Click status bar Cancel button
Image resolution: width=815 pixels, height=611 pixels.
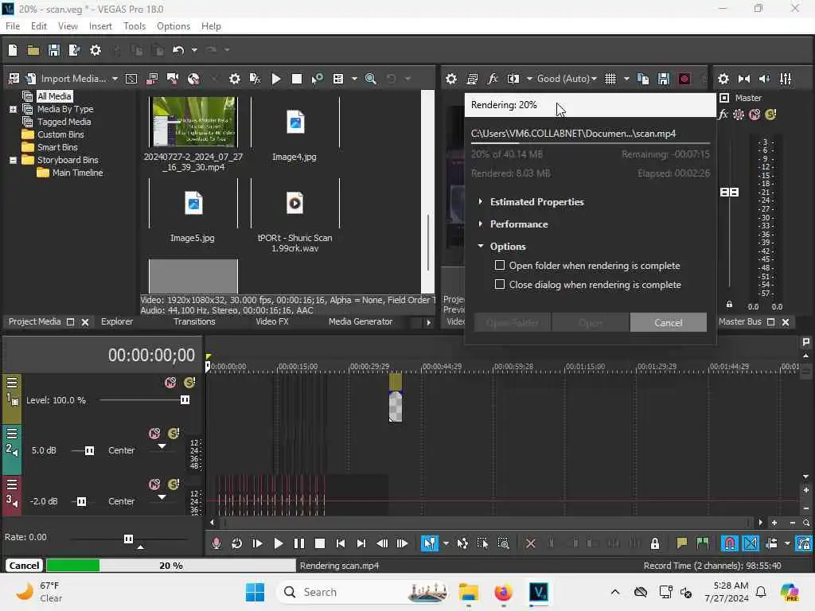click(x=24, y=566)
